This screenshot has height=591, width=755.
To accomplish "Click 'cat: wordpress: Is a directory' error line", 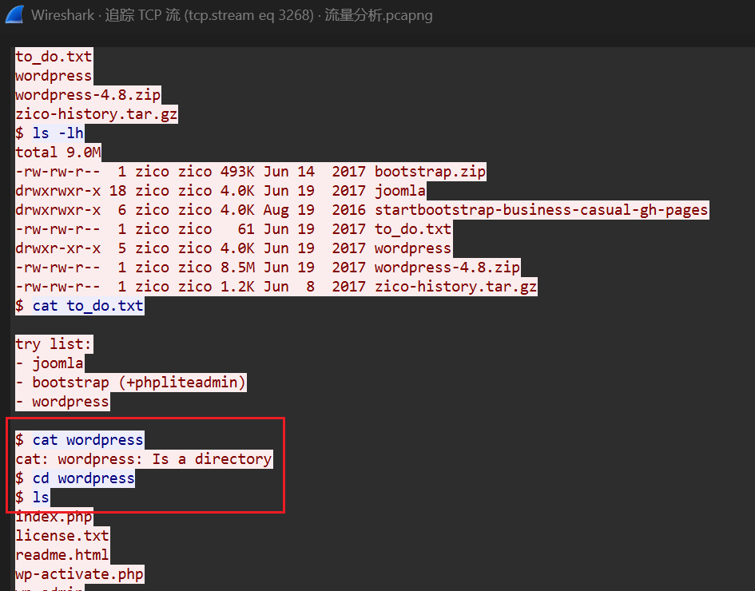I will point(144,459).
